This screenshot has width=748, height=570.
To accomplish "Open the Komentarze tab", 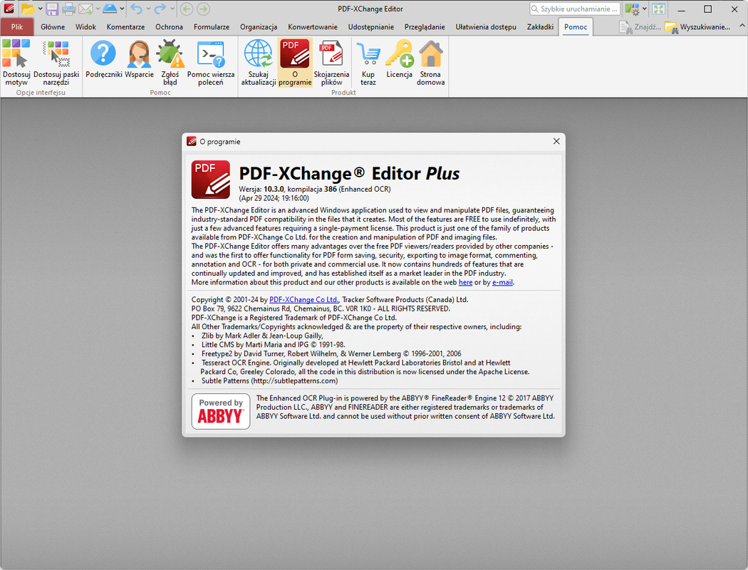I will click(125, 27).
